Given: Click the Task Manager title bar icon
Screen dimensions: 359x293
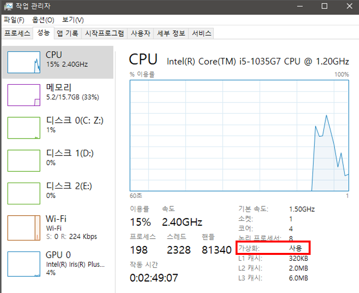Looking at the screenshot, I should [8, 6].
